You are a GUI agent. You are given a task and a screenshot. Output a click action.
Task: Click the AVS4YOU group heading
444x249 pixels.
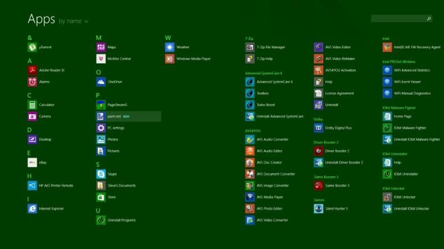tap(253, 131)
